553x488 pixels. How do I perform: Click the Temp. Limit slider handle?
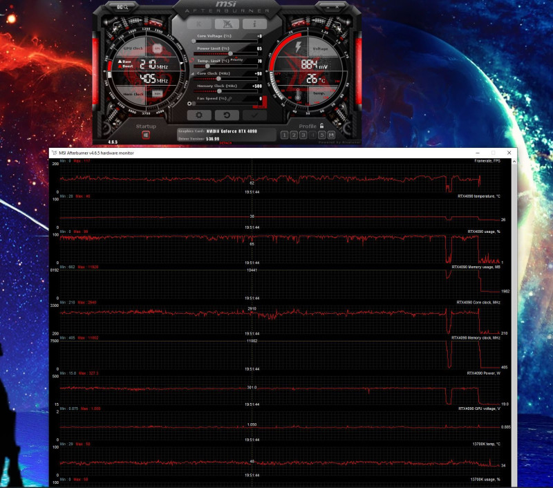[x=207, y=66]
